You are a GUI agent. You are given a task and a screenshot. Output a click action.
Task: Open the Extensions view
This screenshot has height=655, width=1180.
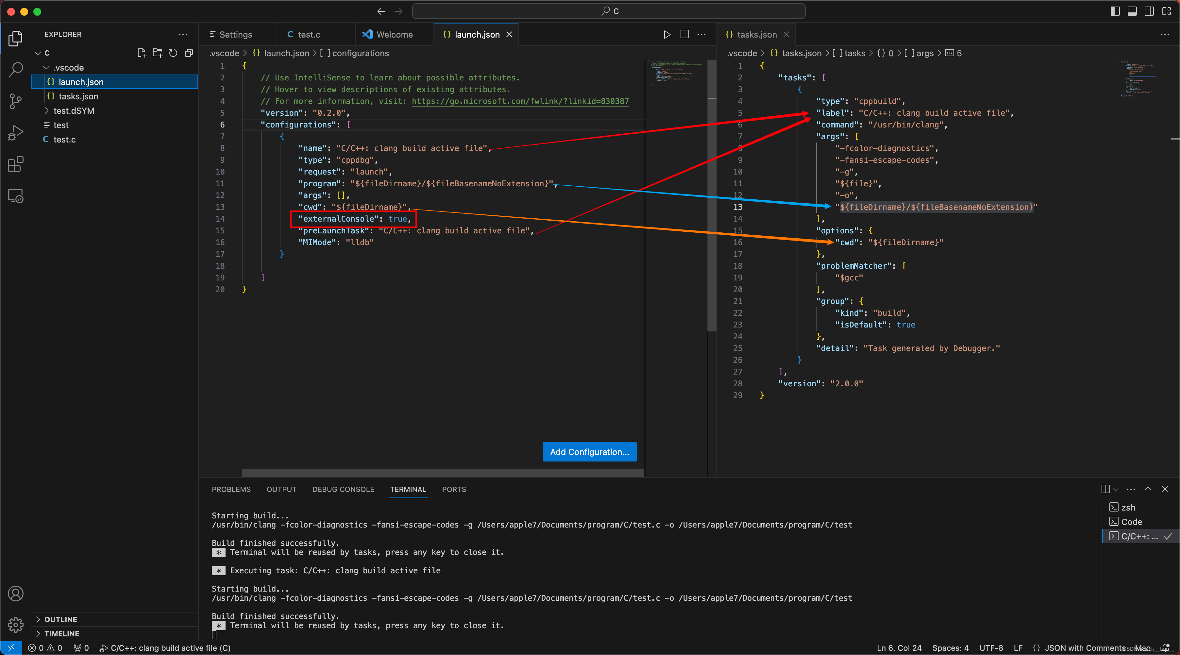point(16,164)
